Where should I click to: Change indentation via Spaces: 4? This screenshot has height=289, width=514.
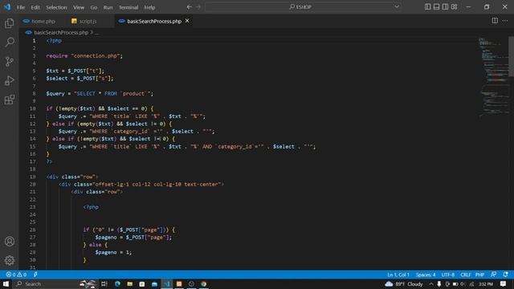click(x=426, y=275)
